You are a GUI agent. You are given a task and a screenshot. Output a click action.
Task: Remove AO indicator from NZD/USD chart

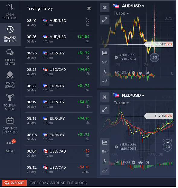(x=148, y=163)
